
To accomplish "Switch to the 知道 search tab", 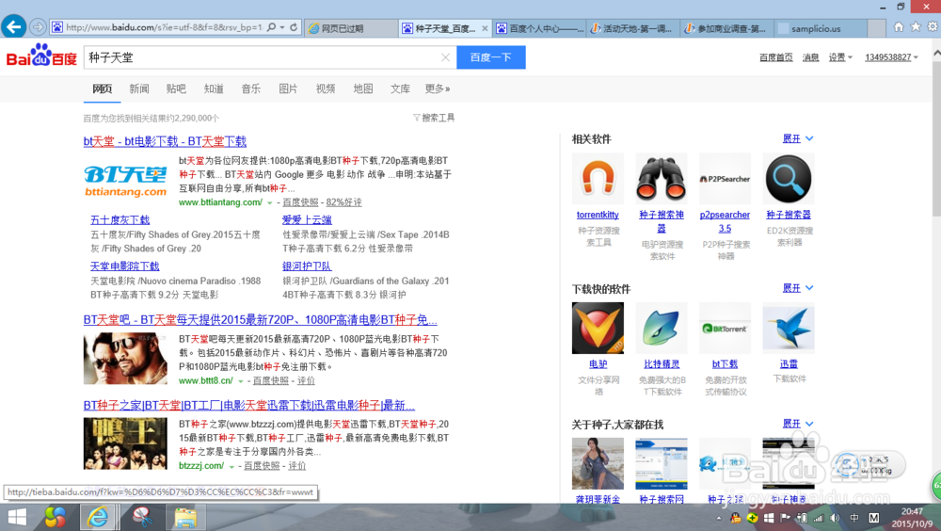I will [214, 88].
